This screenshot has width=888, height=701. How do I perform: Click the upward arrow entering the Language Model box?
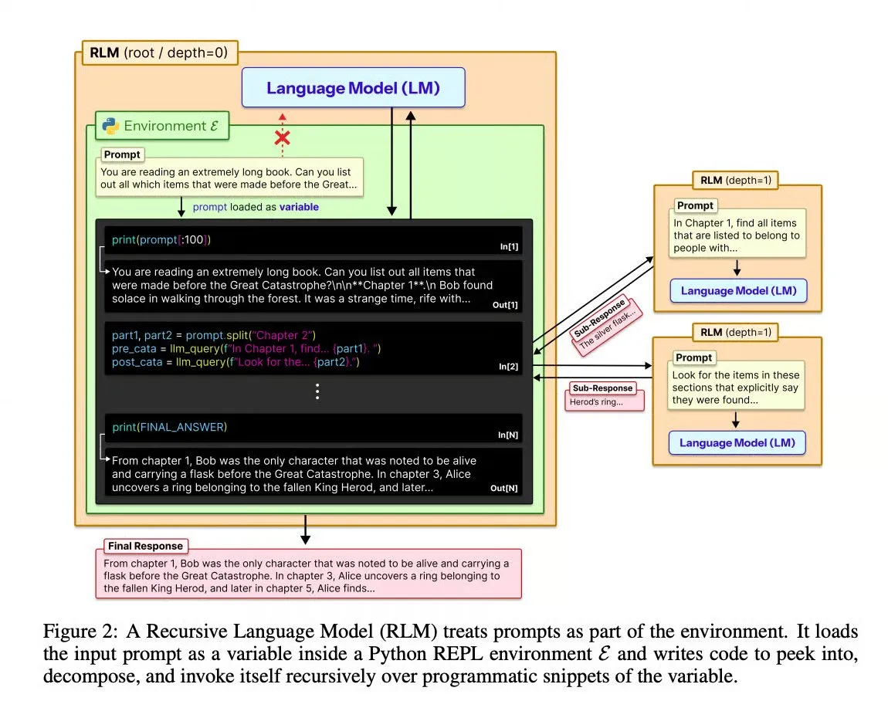pos(411,164)
